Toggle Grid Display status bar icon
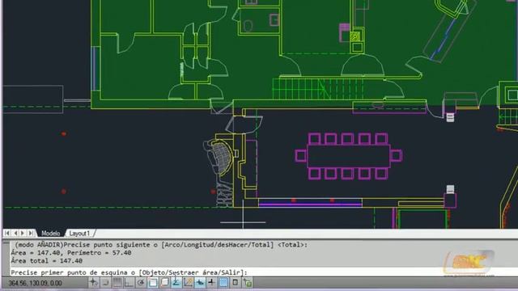The width and height of the screenshot is (518, 291). coord(117,283)
